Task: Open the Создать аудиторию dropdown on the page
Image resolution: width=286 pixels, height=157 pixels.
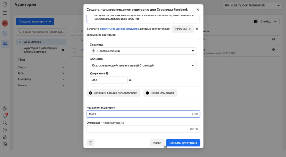Action: pos(35,22)
